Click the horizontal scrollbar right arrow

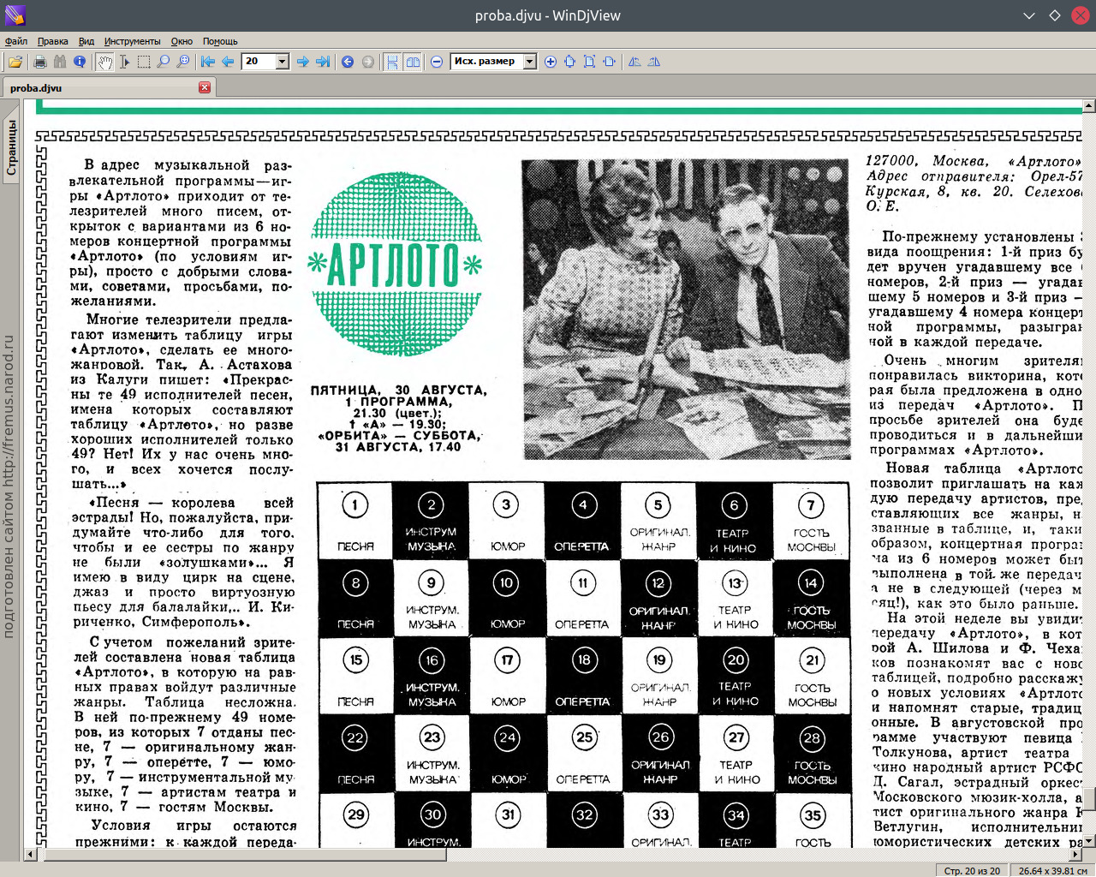click(x=1076, y=854)
